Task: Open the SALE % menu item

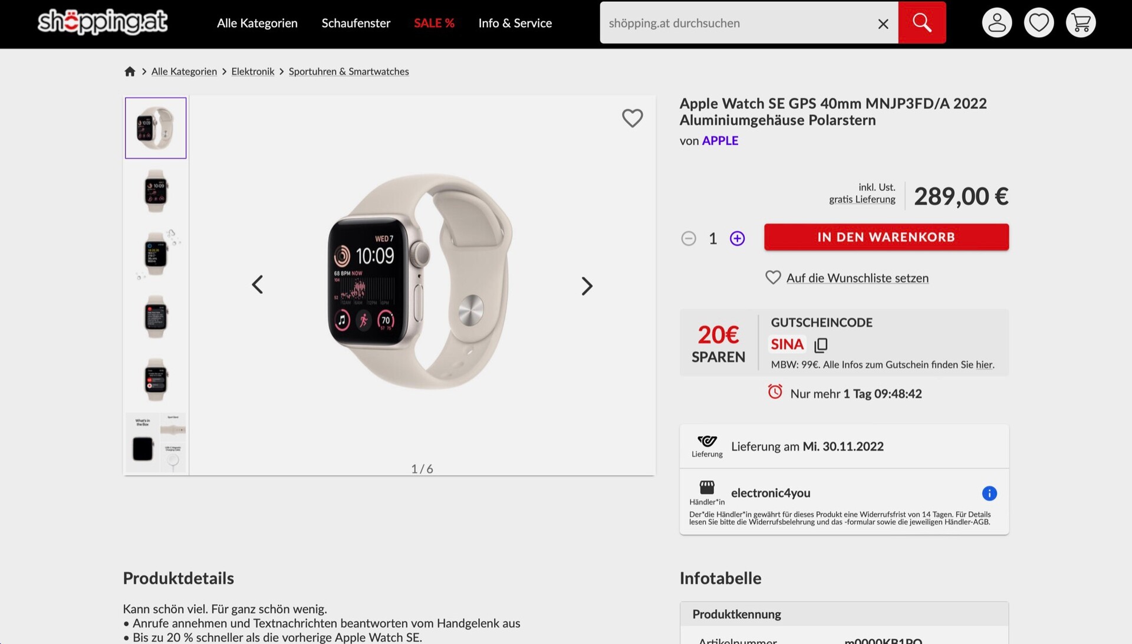Action: click(434, 23)
